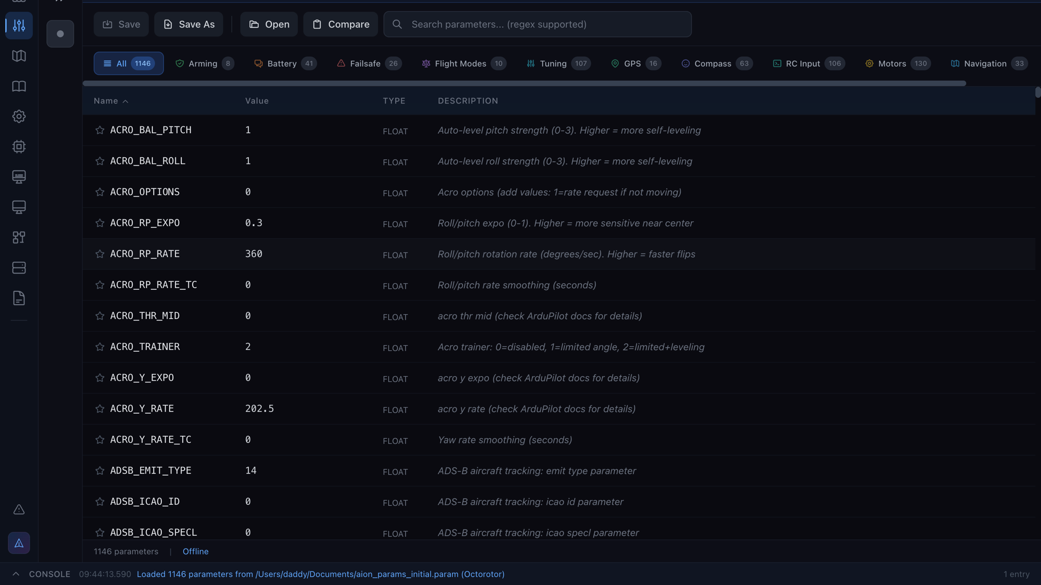Open the map icon in sidebar
This screenshot has height=585, width=1041.
tap(19, 56)
